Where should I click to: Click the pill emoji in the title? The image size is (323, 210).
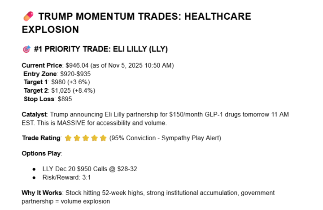point(27,17)
